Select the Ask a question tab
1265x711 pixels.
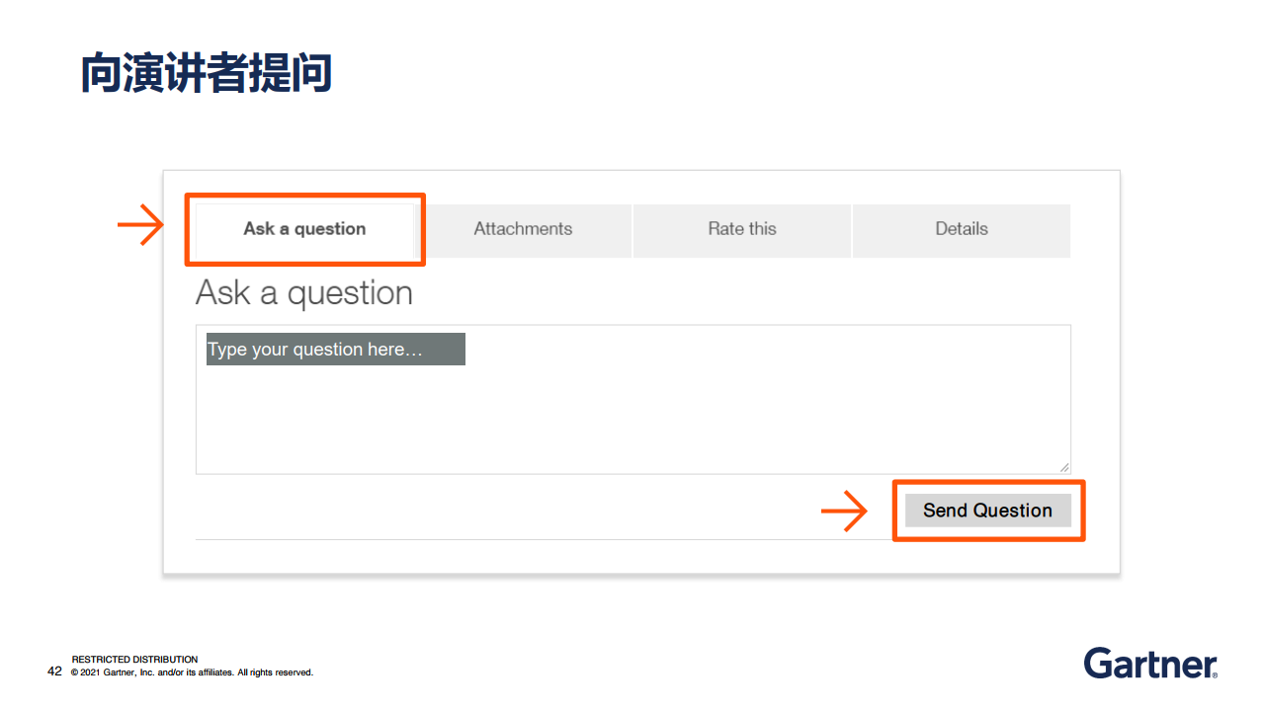(304, 229)
